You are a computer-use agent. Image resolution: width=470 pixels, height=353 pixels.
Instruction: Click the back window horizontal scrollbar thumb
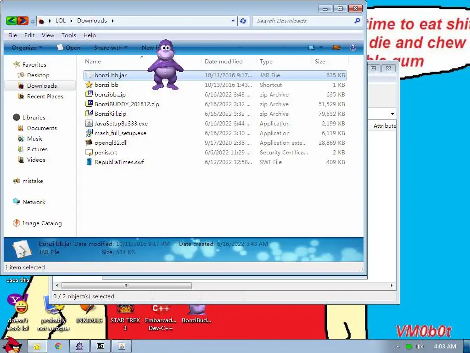click(x=127, y=285)
